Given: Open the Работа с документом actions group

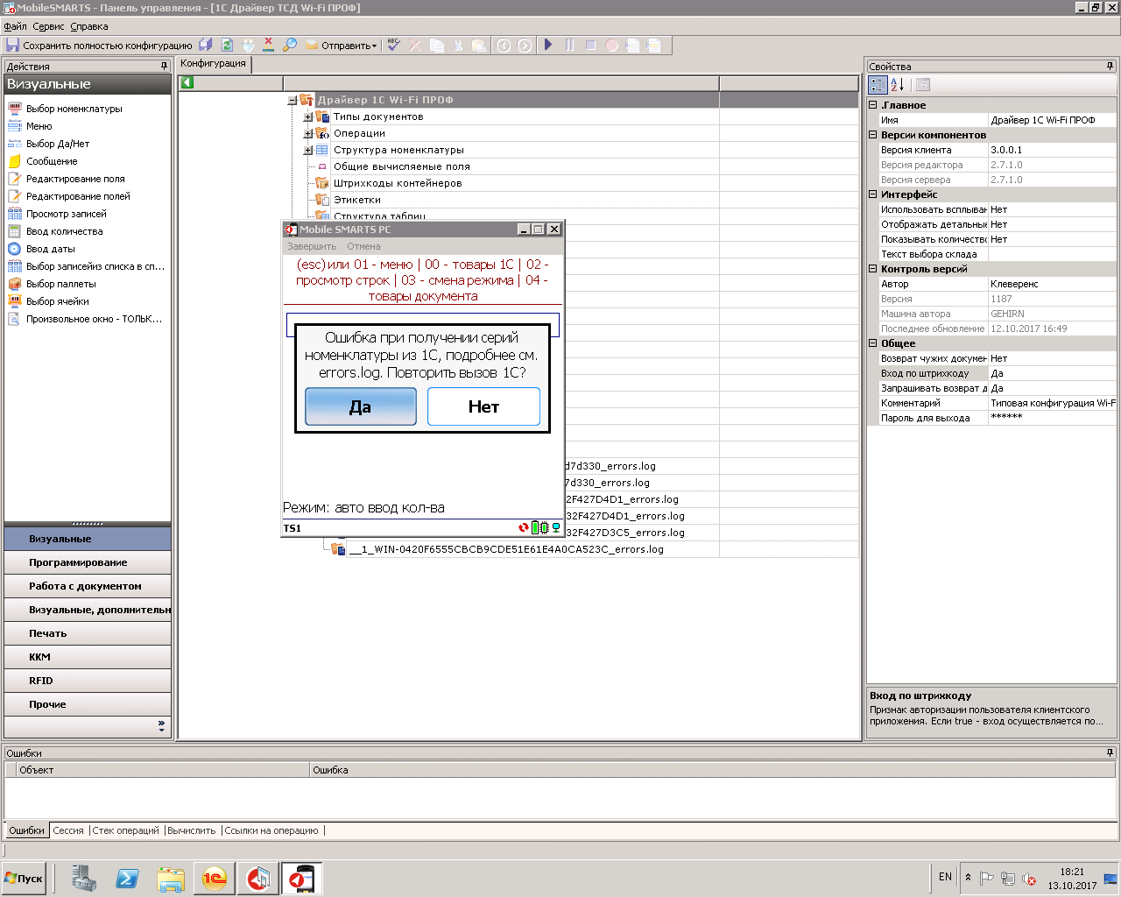Looking at the screenshot, I should [x=88, y=586].
